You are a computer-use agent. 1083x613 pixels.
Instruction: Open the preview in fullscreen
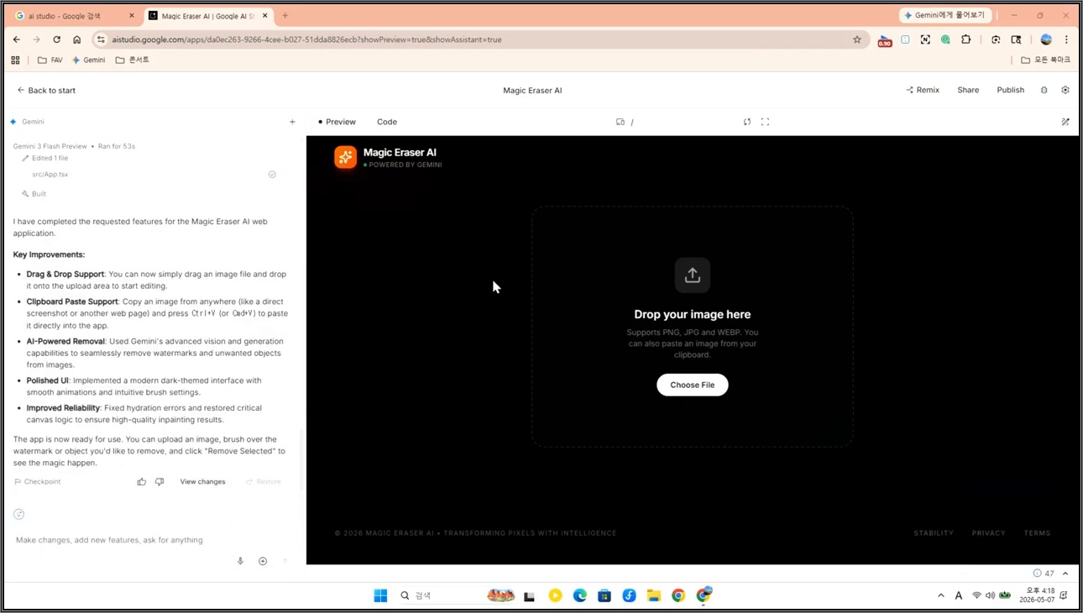pos(765,122)
